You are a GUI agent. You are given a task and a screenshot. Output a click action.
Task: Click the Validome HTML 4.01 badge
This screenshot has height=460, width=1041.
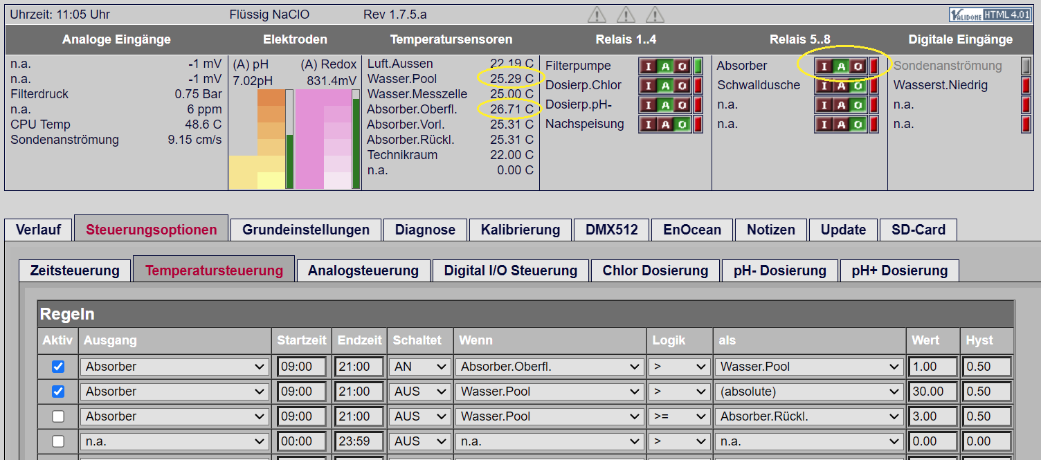pos(991,15)
